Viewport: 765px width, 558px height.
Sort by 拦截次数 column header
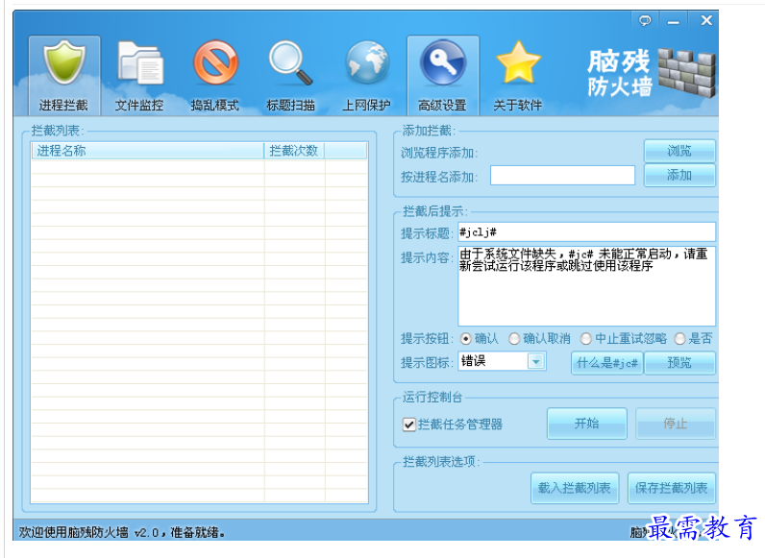tap(294, 151)
